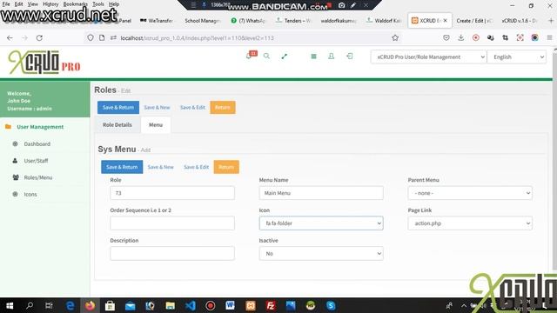Click the Icons sidebar item icon

(16, 194)
